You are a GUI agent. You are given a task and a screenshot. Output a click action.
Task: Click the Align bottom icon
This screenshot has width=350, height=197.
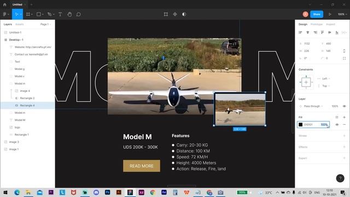tap(337, 32)
